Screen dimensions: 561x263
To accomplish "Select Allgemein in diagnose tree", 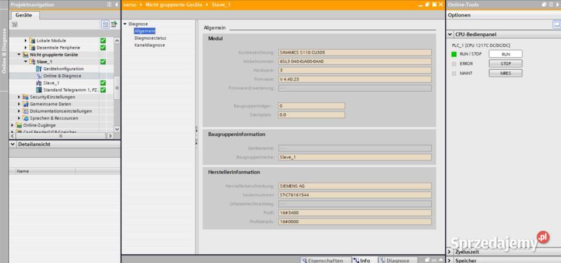I will click(x=144, y=31).
